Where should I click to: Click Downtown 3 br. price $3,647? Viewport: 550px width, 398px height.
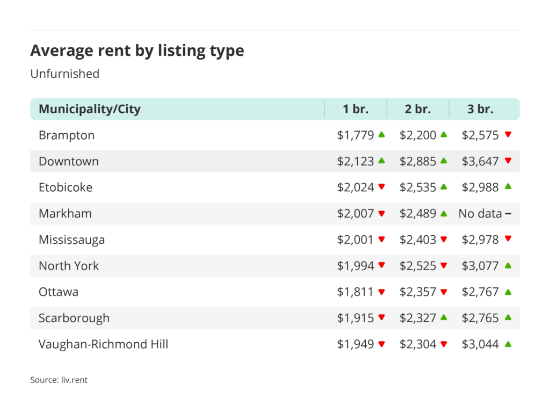click(x=481, y=161)
